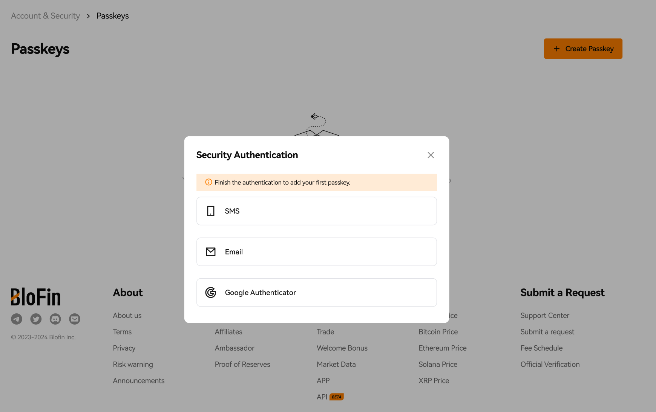Open BloFin Discord social icon

pos(55,319)
